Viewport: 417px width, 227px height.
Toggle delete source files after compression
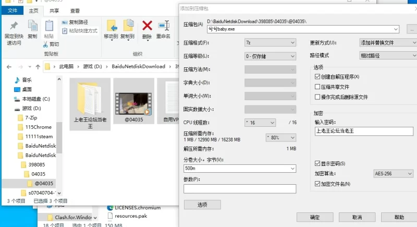pos(317,97)
